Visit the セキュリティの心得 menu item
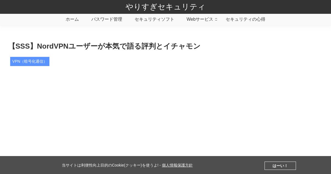 245,19
